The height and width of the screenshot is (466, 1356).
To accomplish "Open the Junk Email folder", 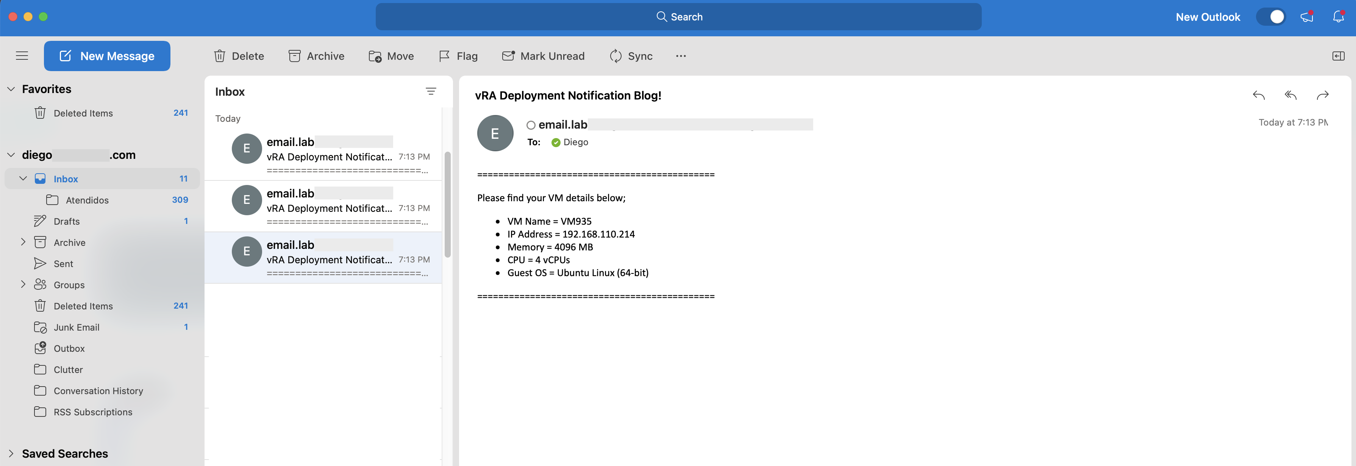I will pos(77,327).
